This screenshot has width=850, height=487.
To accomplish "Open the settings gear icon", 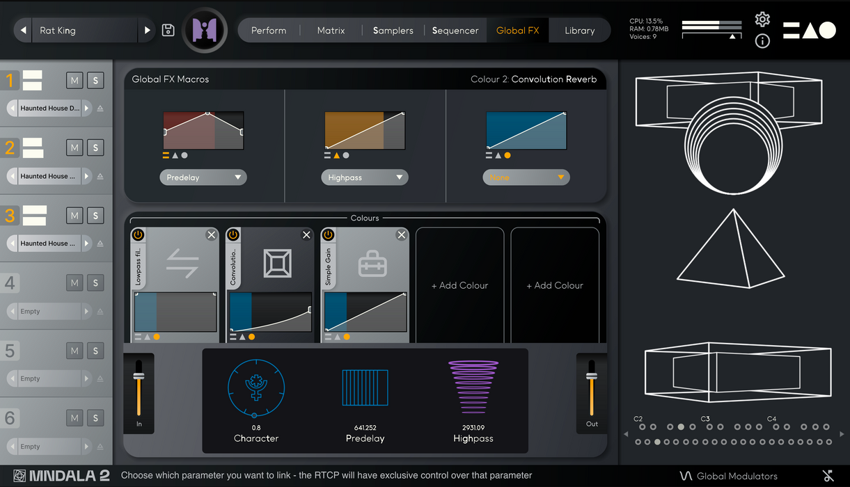I will pyautogui.click(x=762, y=19).
